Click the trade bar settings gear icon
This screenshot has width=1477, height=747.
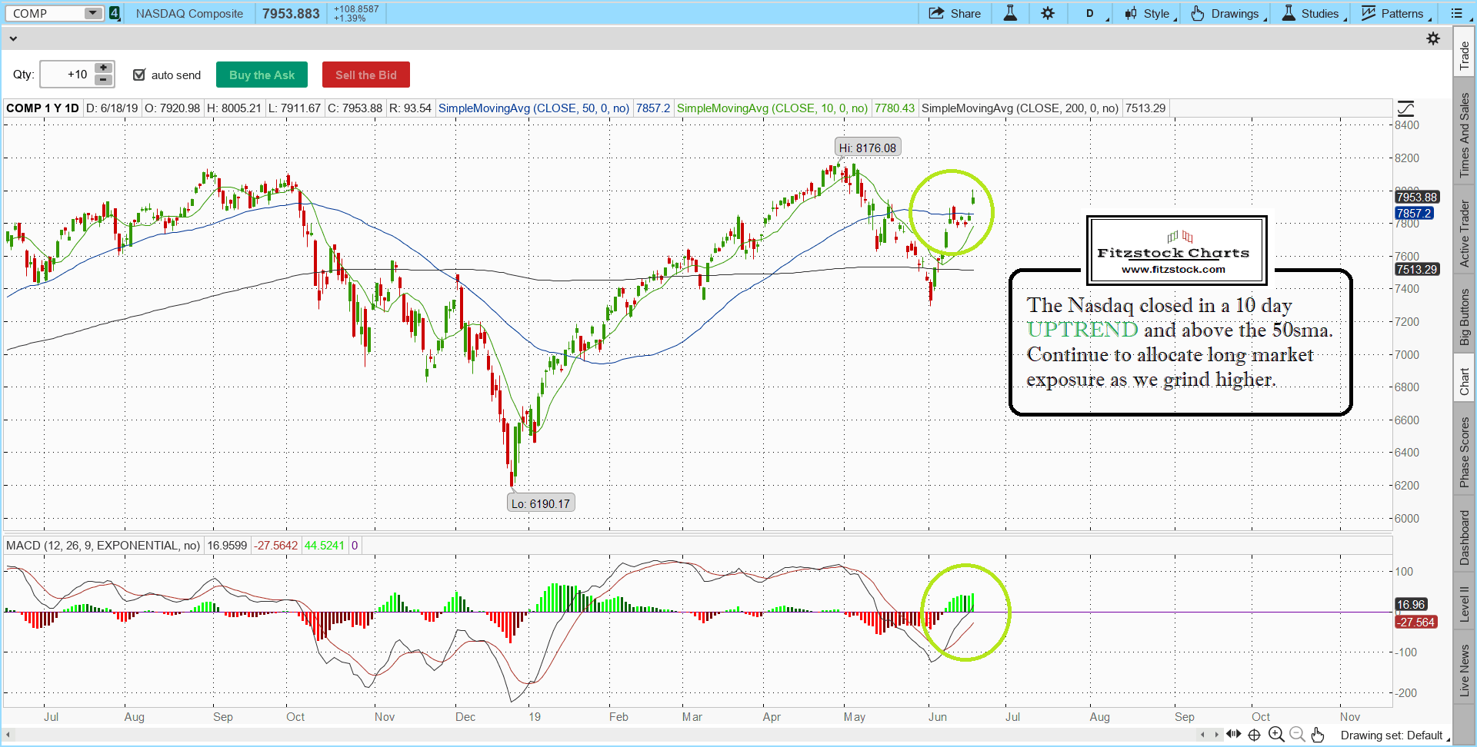point(1433,38)
